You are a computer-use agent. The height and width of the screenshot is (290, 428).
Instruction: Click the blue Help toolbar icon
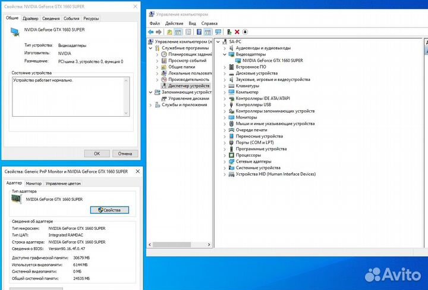[199, 32]
